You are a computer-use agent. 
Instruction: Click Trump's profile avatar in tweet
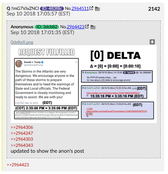[x=19, y=64]
